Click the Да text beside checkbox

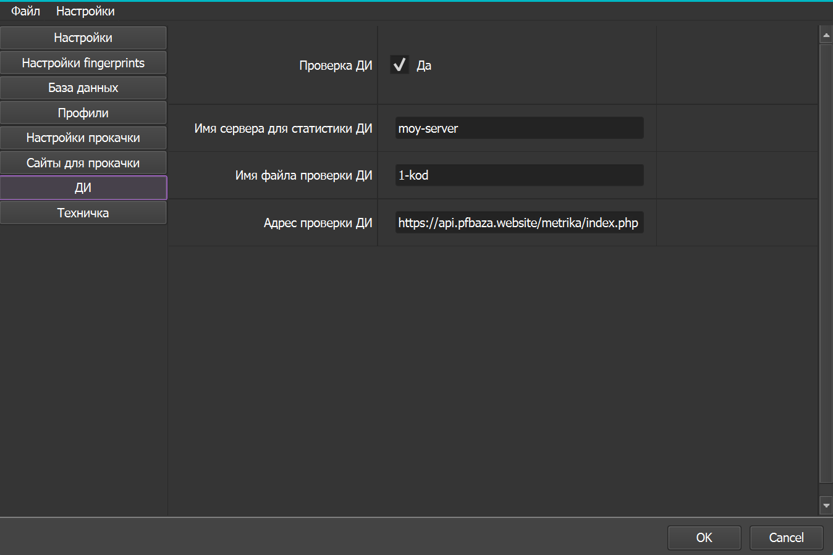[424, 65]
